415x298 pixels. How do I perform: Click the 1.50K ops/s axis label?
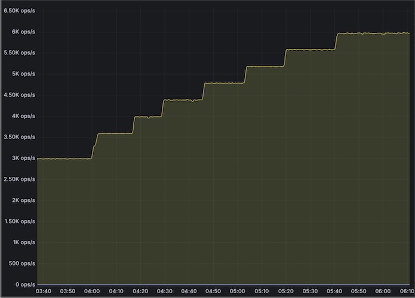click(x=19, y=222)
